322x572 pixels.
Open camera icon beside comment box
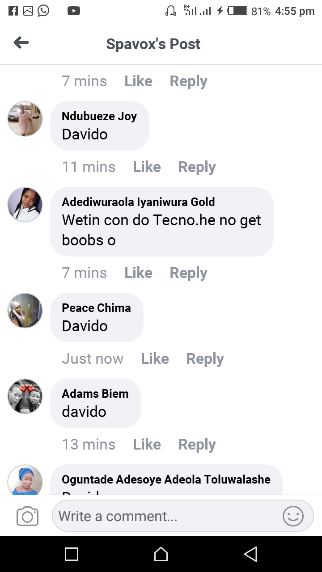[x=27, y=517]
